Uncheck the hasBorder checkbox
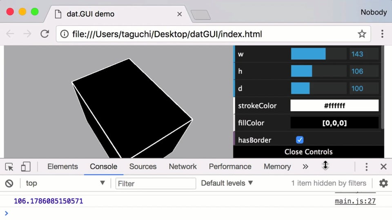Image resolution: width=392 pixels, height=220 pixels. click(300, 140)
